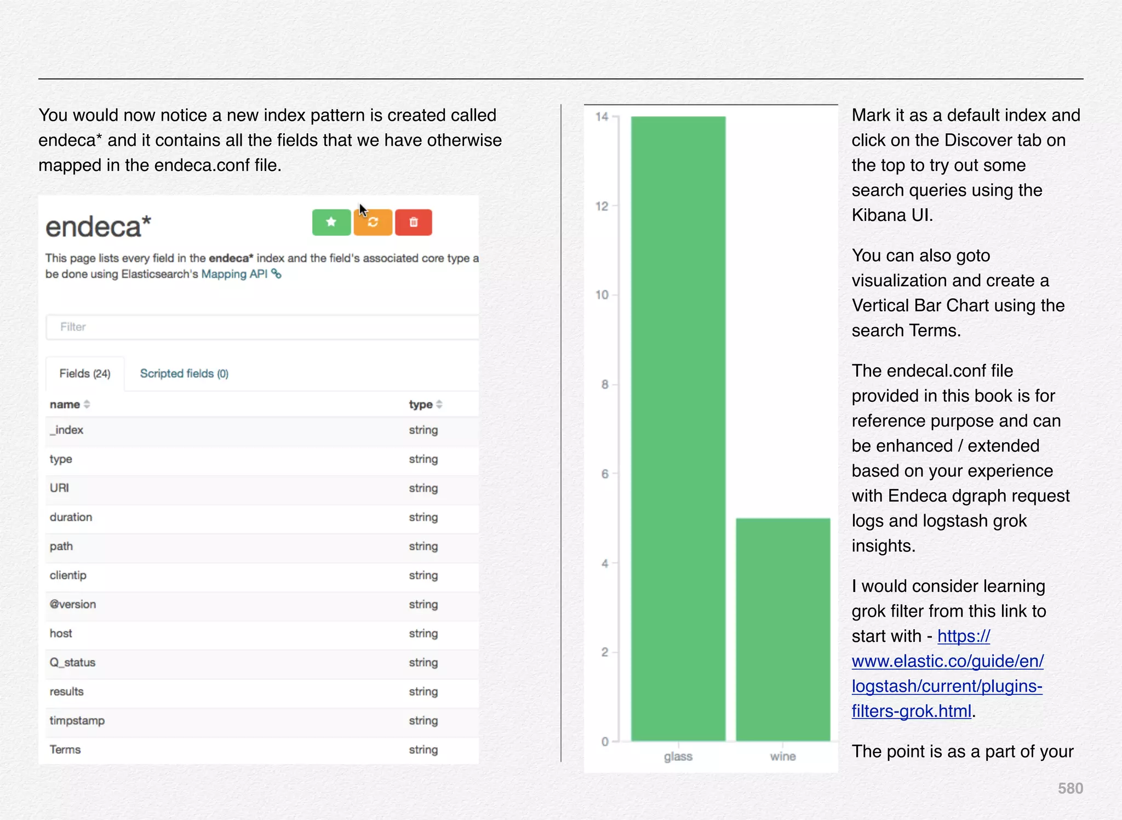This screenshot has height=820, width=1122.
Task: Click the orange refresh field list button
Action: [373, 223]
